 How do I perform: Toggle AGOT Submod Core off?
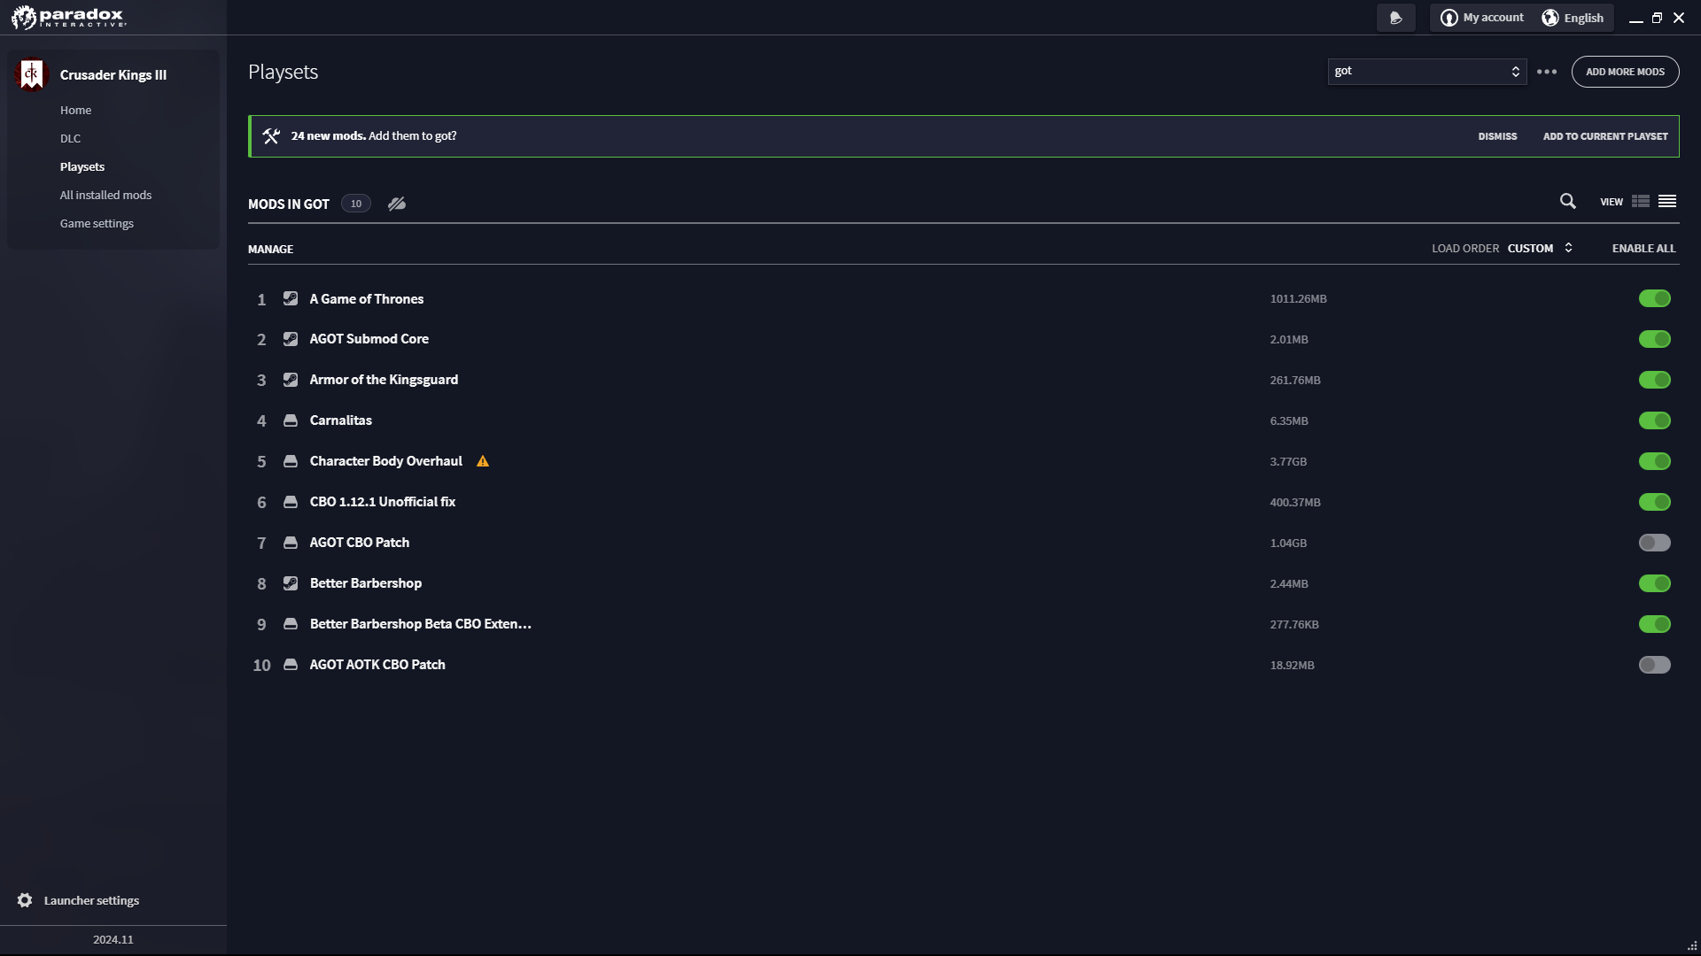click(1654, 339)
